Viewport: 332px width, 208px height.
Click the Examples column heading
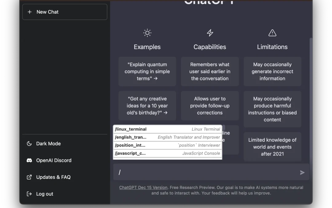tap(147, 47)
